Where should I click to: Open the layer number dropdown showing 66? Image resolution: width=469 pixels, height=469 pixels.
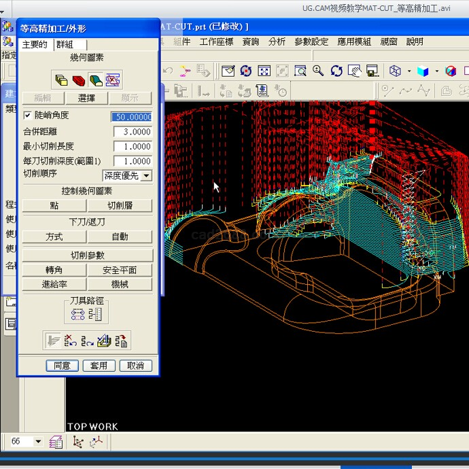[x=38, y=442]
